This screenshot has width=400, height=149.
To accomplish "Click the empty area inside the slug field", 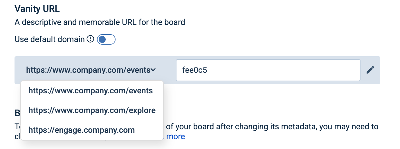I will point(290,70).
